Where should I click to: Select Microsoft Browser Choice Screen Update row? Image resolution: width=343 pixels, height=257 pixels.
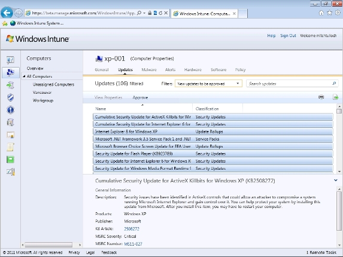213,146
